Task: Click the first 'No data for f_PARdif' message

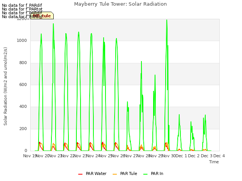Action: point(22,5)
